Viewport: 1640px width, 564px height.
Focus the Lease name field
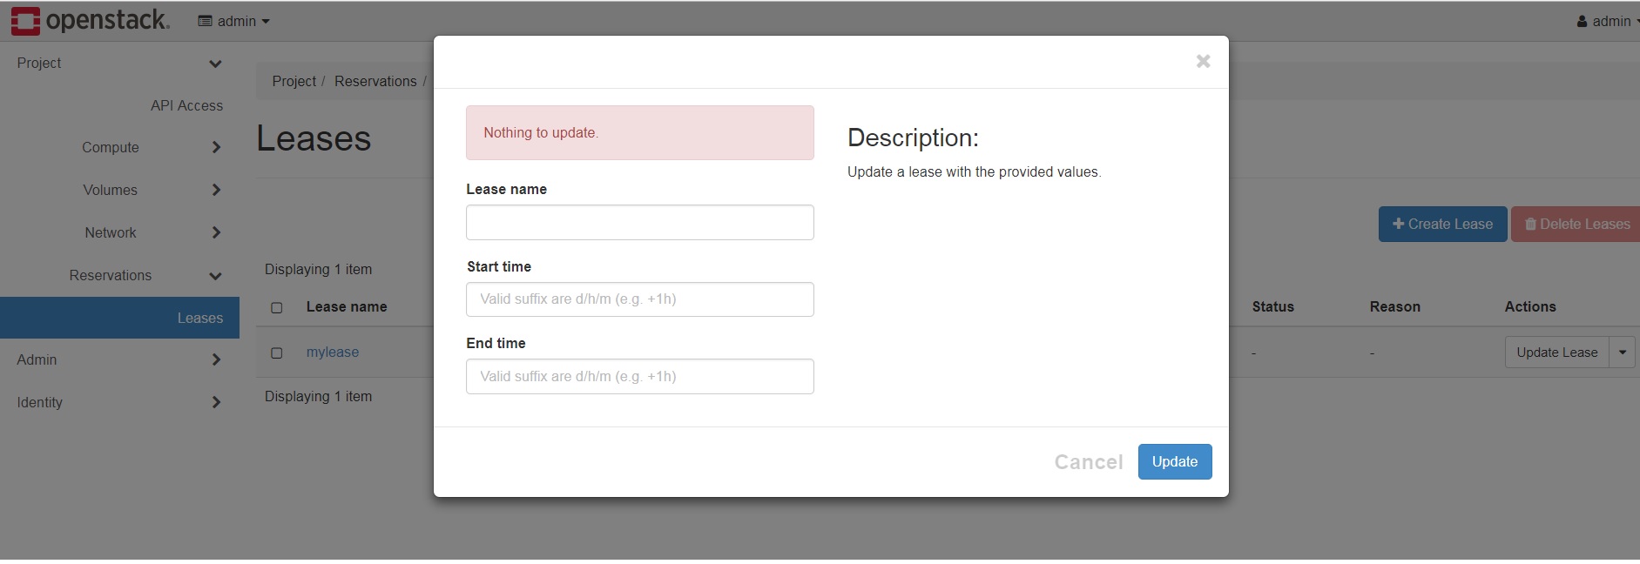[640, 223]
